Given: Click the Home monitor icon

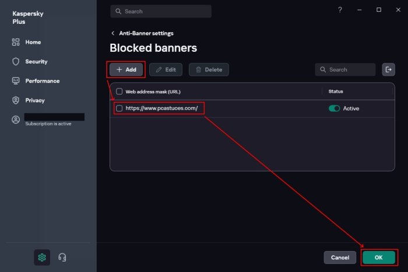Looking at the screenshot, I should (x=16, y=42).
